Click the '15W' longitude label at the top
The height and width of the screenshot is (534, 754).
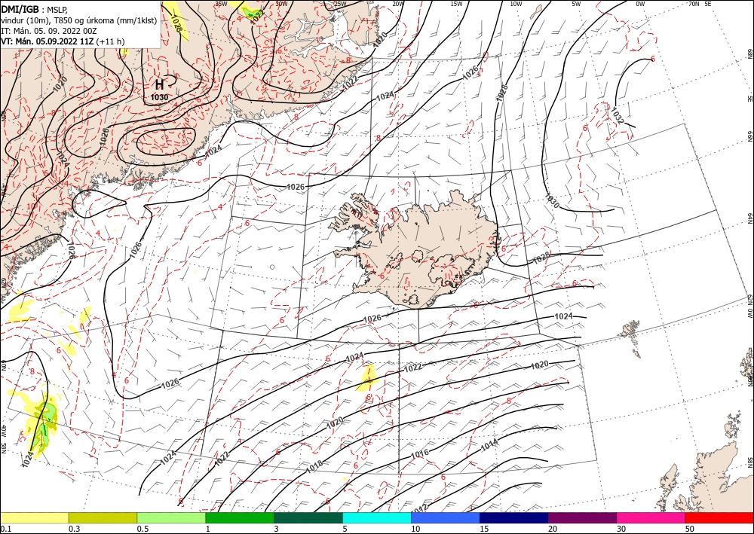456,4
